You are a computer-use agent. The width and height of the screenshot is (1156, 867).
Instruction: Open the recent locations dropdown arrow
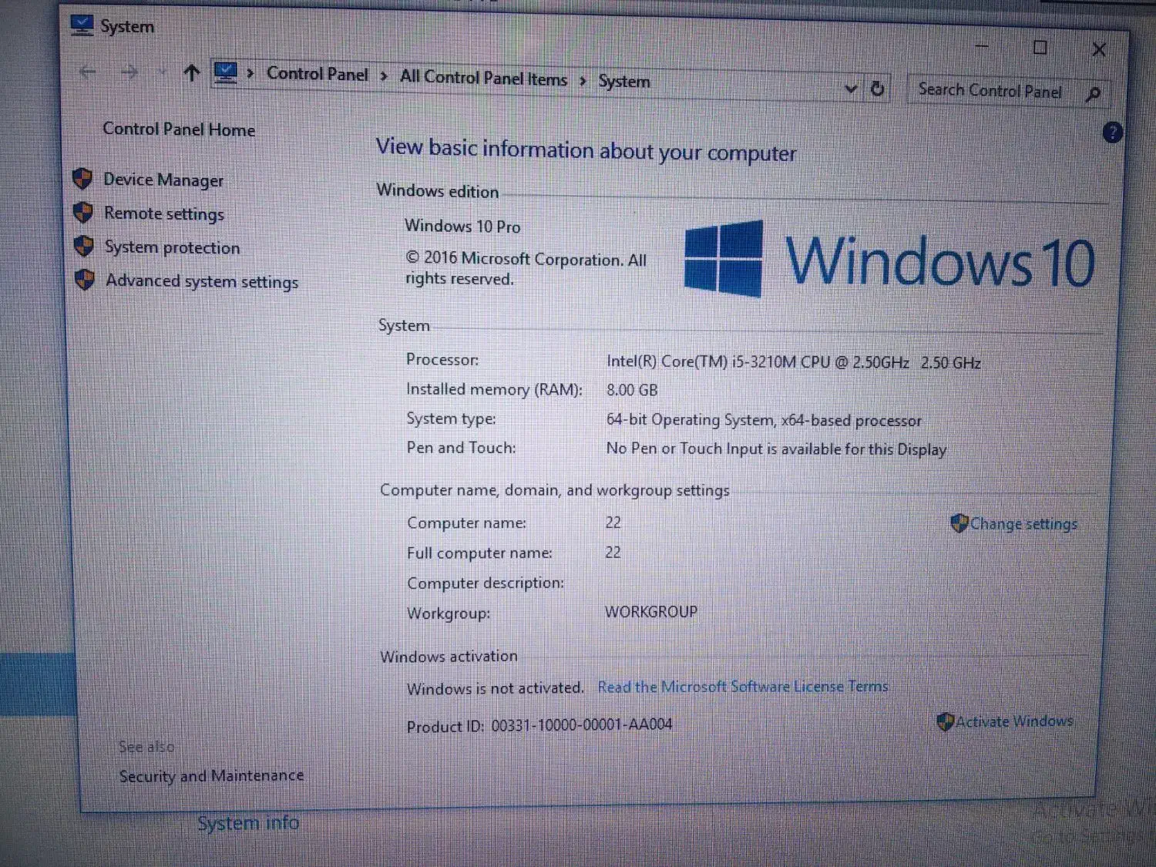[162, 72]
